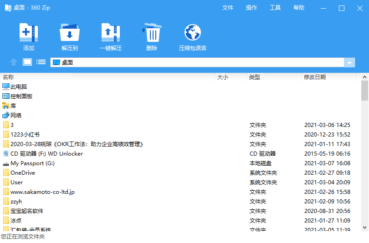Expand the address bar path dropdown

click(349, 62)
